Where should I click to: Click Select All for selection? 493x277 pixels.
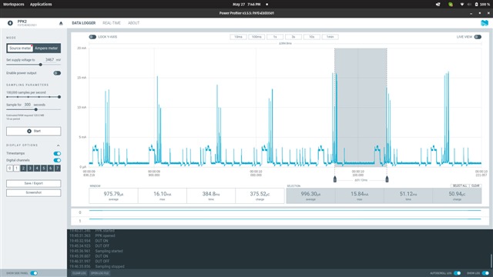(x=460, y=186)
